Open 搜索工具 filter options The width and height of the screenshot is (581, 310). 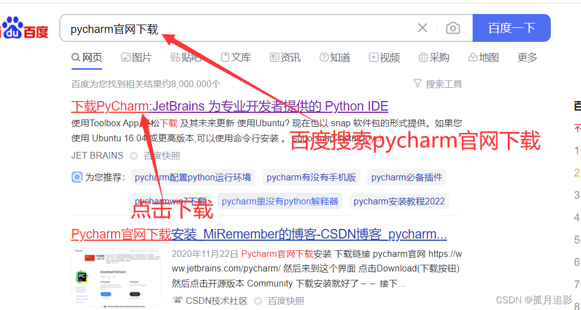[444, 84]
